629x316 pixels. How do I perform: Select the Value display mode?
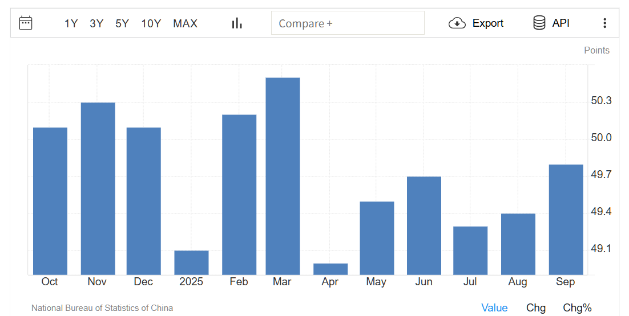click(x=494, y=308)
